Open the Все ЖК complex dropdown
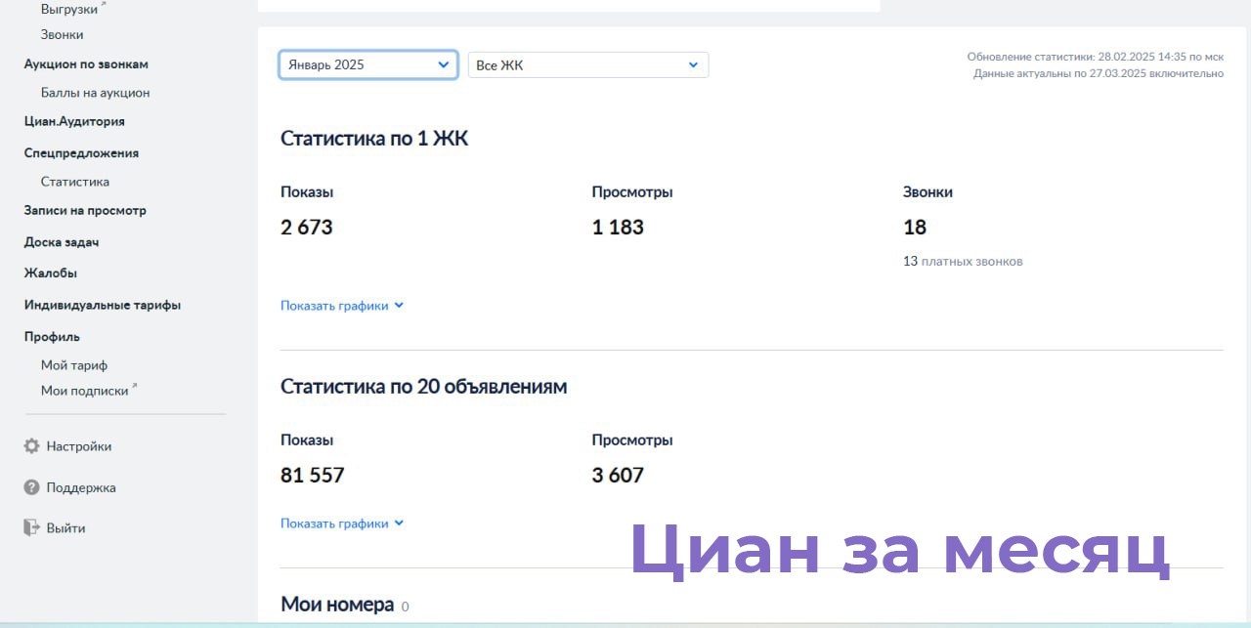 588,65
